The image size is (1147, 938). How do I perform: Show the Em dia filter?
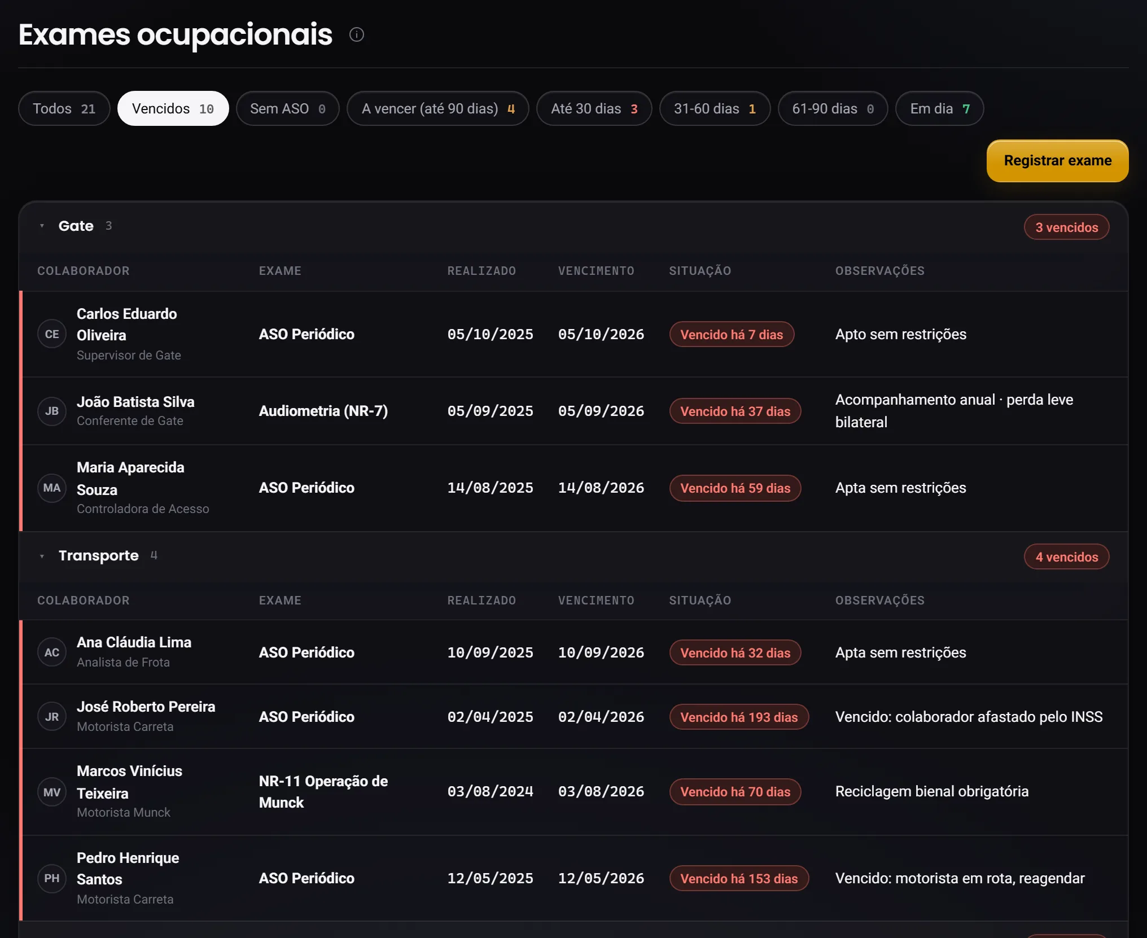(939, 108)
